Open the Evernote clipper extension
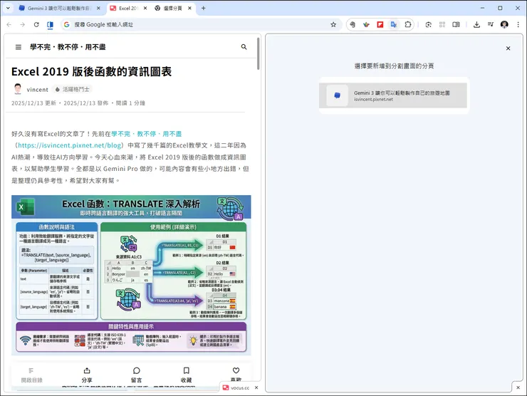527x396 pixels. (x=353, y=24)
